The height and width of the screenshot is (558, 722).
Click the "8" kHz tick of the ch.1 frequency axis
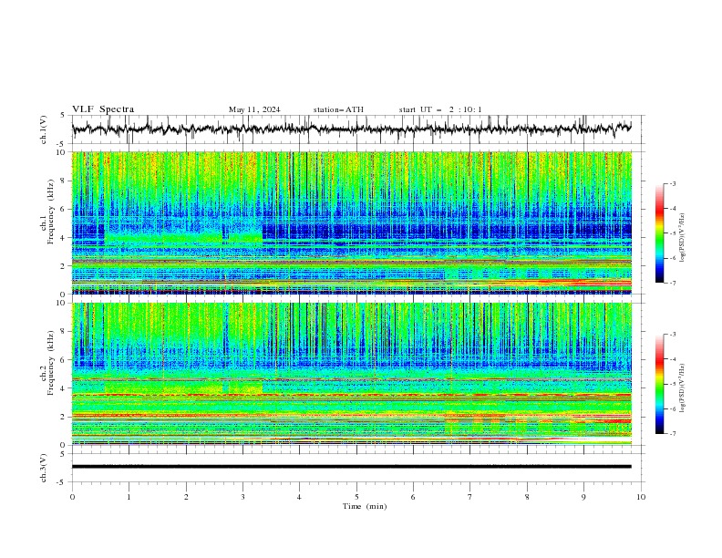[x=65, y=181]
